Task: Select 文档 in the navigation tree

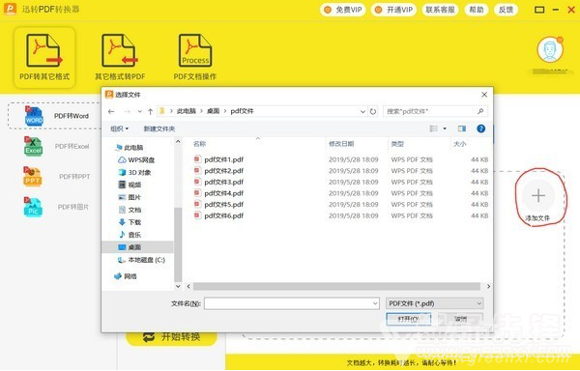Action: coord(130,210)
